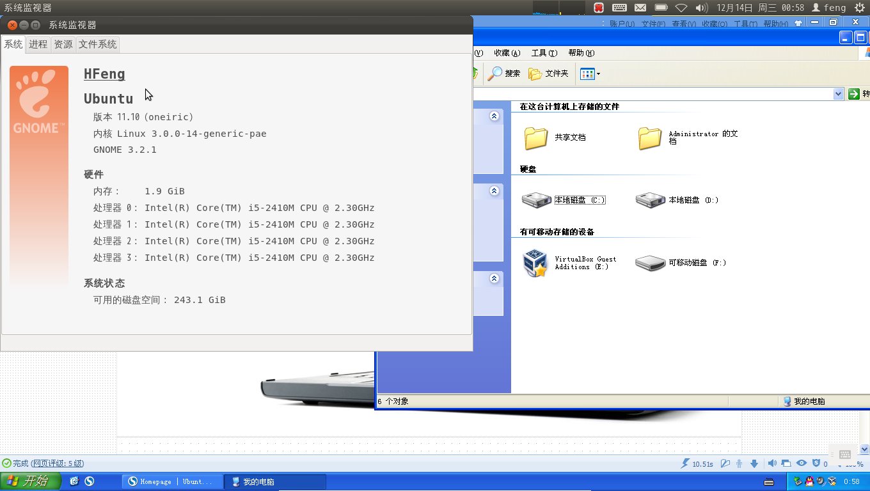Open the 账户(U) menu in browser window
The height and width of the screenshot is (491, 870).
pos(622,24)
